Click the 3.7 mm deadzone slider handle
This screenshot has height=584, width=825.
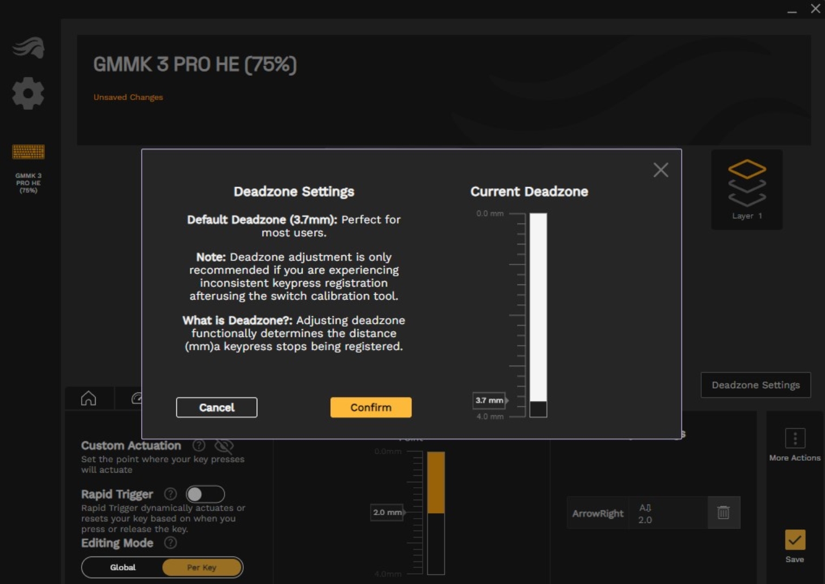coord(490,401)
